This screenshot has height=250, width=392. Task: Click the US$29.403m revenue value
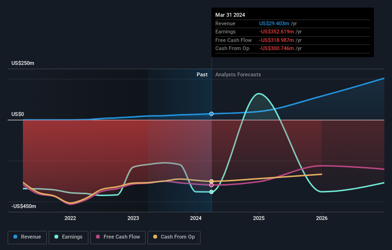[274, 23]
